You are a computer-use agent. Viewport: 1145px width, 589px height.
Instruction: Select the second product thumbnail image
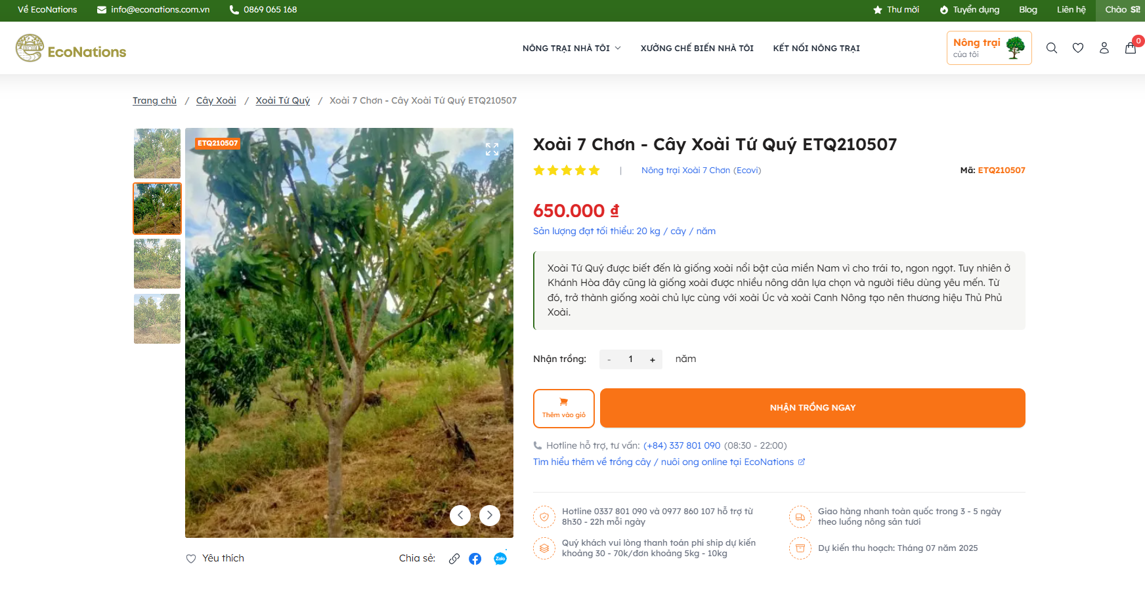(158, 209)
